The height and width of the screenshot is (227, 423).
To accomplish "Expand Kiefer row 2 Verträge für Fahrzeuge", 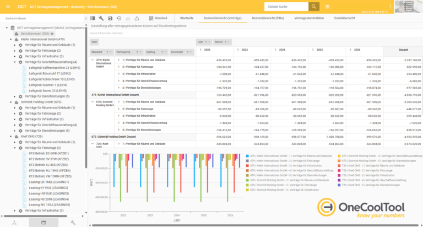I will (118, 67).
